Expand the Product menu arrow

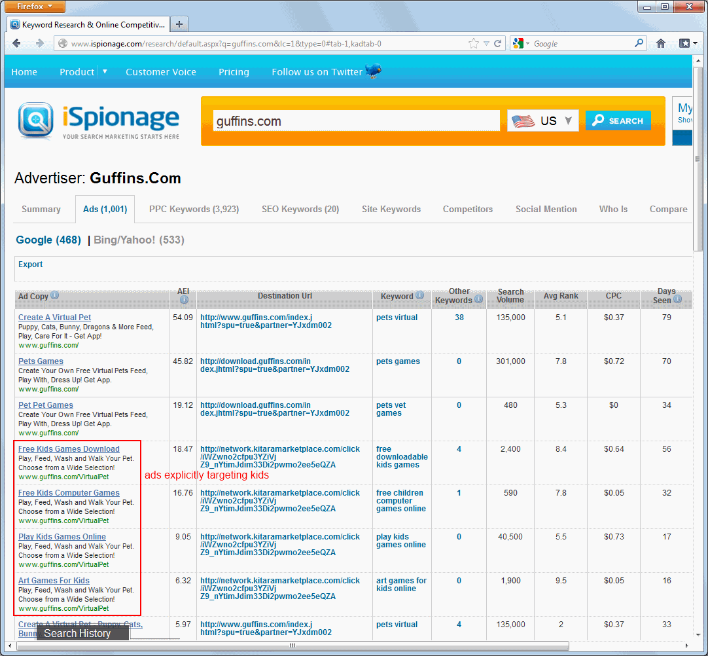105,71
